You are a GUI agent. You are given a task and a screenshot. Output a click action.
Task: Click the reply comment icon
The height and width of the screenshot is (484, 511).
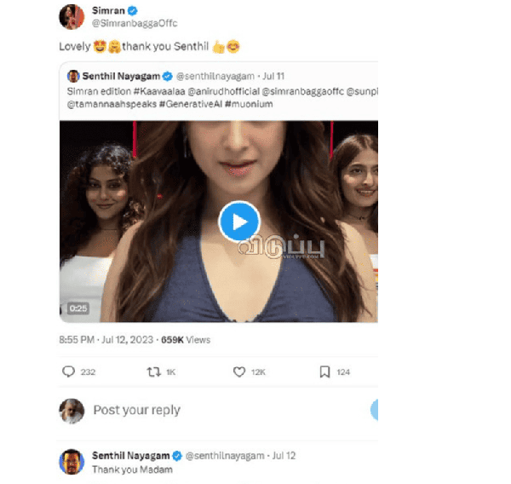69,372
